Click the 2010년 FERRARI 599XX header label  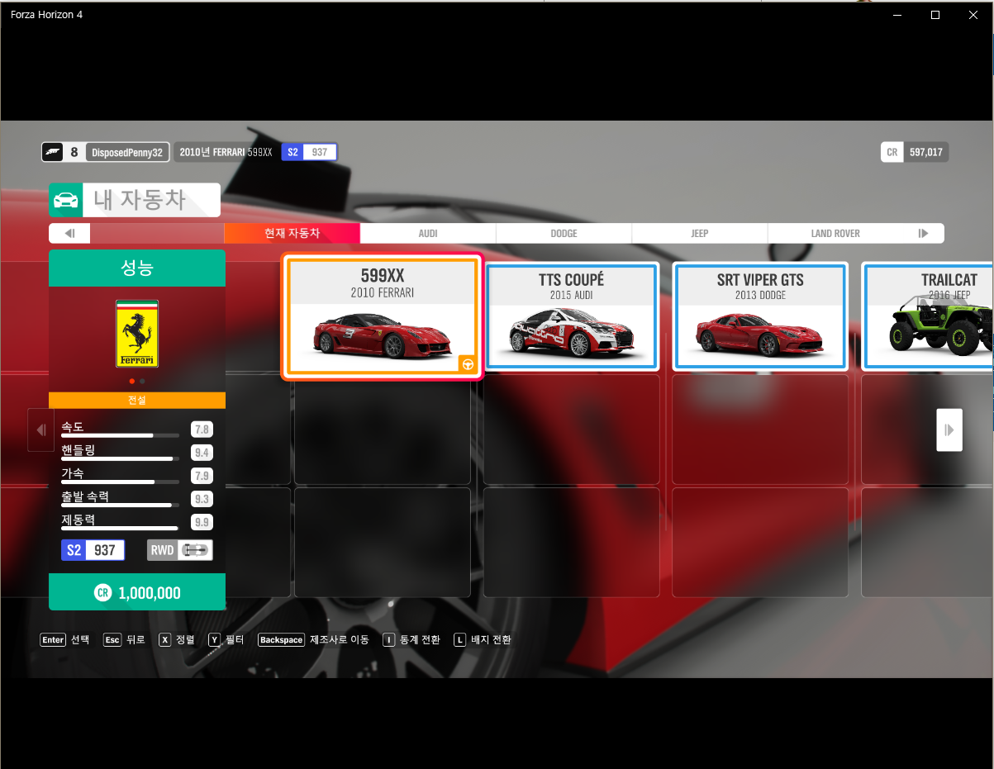[x=226, y=152]
